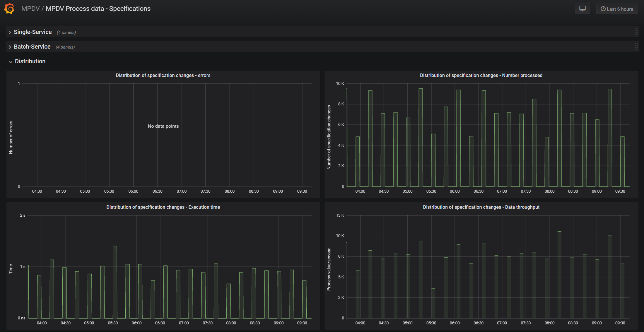Click the tallest bar in Execution time chart
Screen dimensions: 644x332
[x=115, y=281]
